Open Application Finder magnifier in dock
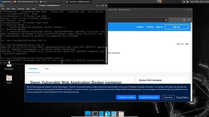 coord(114,114)
